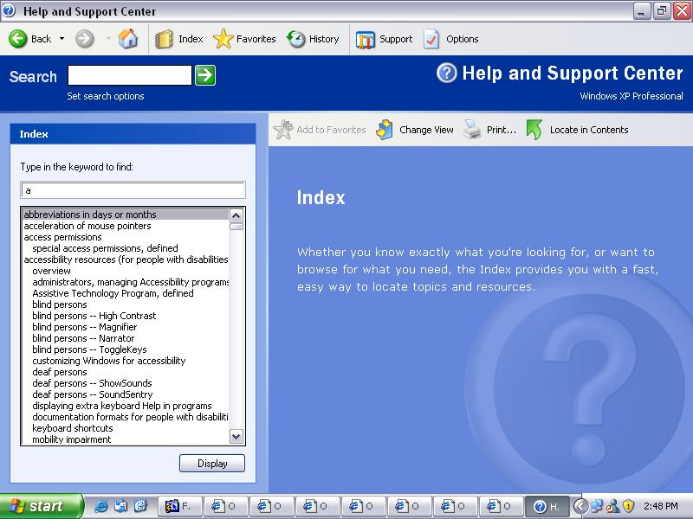Open Favorites with the star icon

pyautogui.click(x=244, y=39)
